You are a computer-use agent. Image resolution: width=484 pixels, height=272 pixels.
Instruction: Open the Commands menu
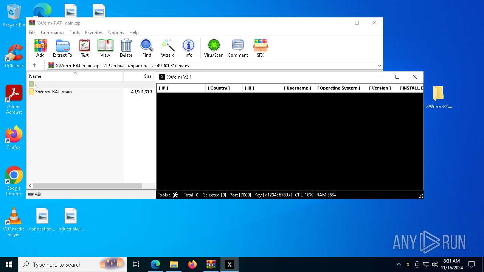(53, 32)
